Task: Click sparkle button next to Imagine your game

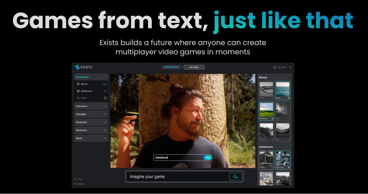Action: point(235,177)
